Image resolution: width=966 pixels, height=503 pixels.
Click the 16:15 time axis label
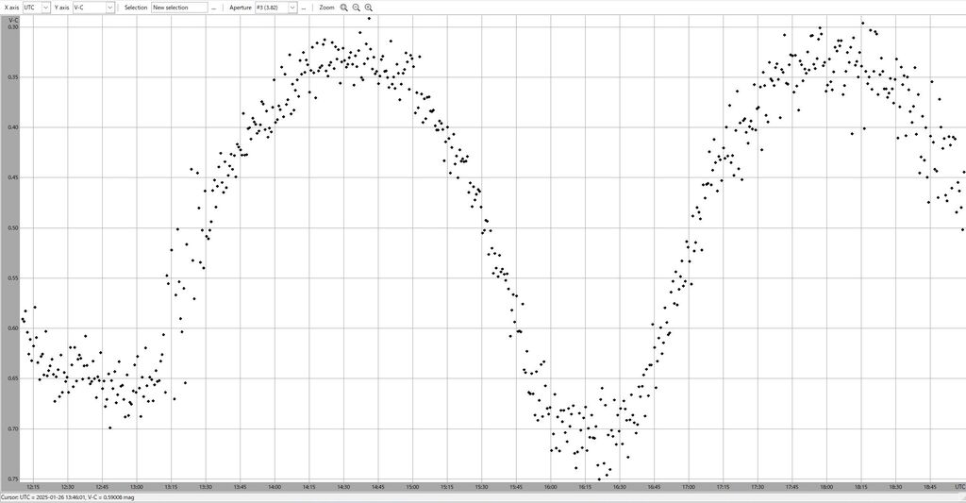(585, 487)
